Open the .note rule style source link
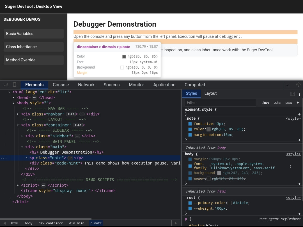This screenshot has height=227, width=303. click(293, 119)
